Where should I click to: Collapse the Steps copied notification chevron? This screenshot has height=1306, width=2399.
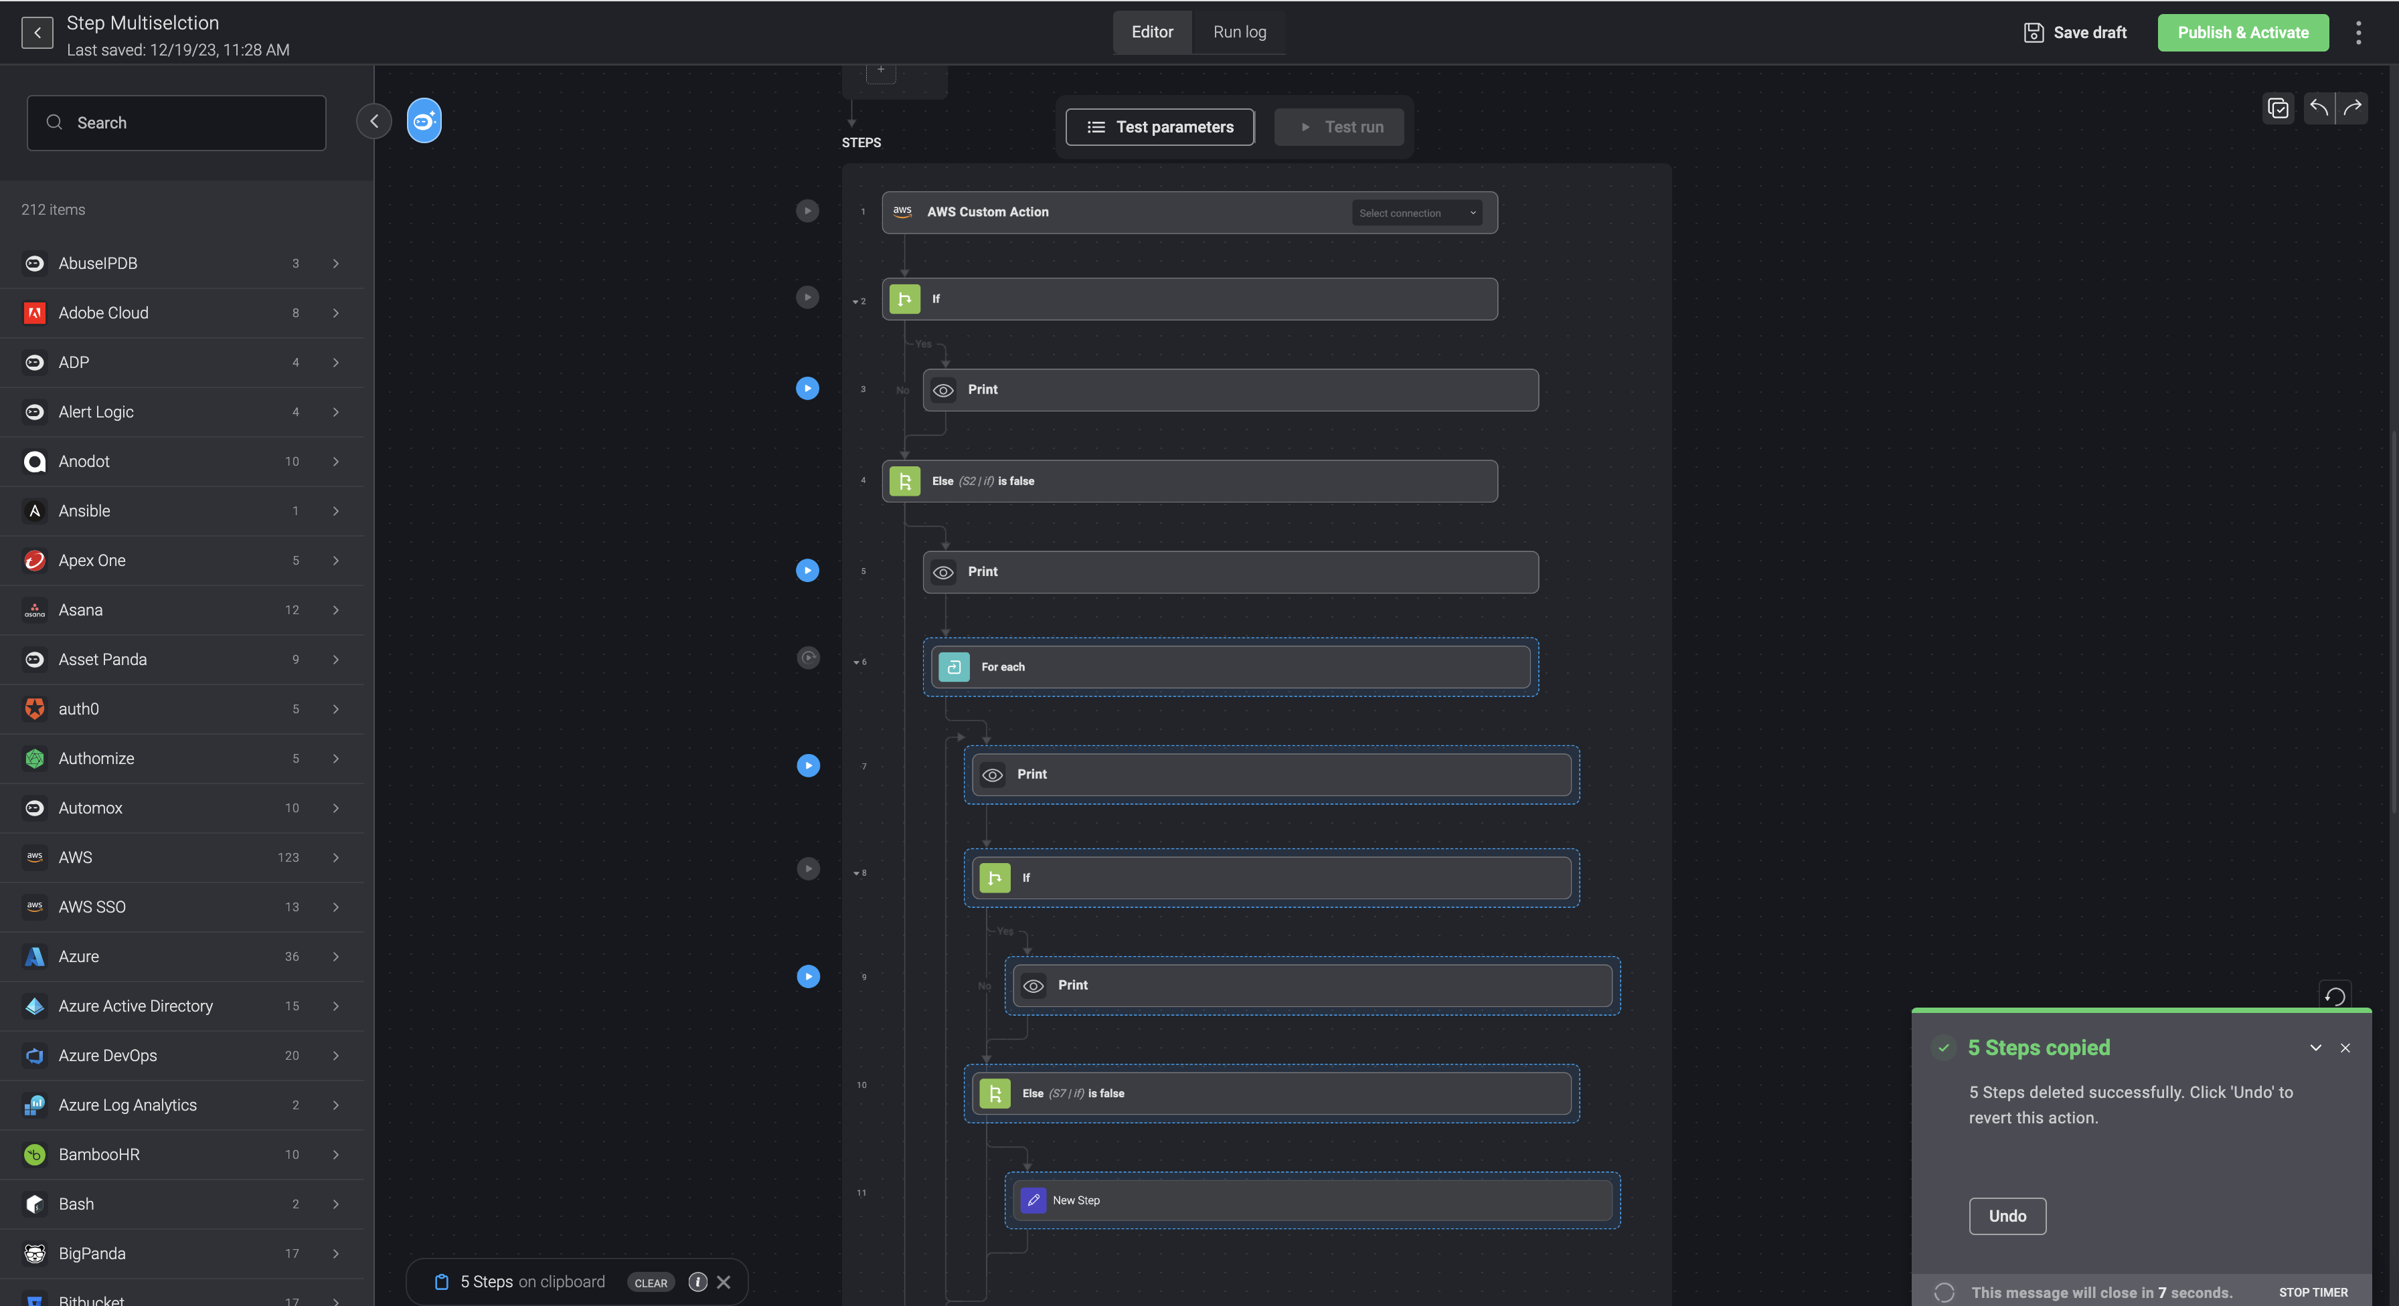pos(2315,1048)
